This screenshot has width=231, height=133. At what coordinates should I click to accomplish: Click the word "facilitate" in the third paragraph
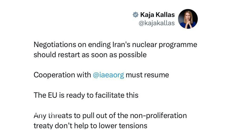(110, 95)
